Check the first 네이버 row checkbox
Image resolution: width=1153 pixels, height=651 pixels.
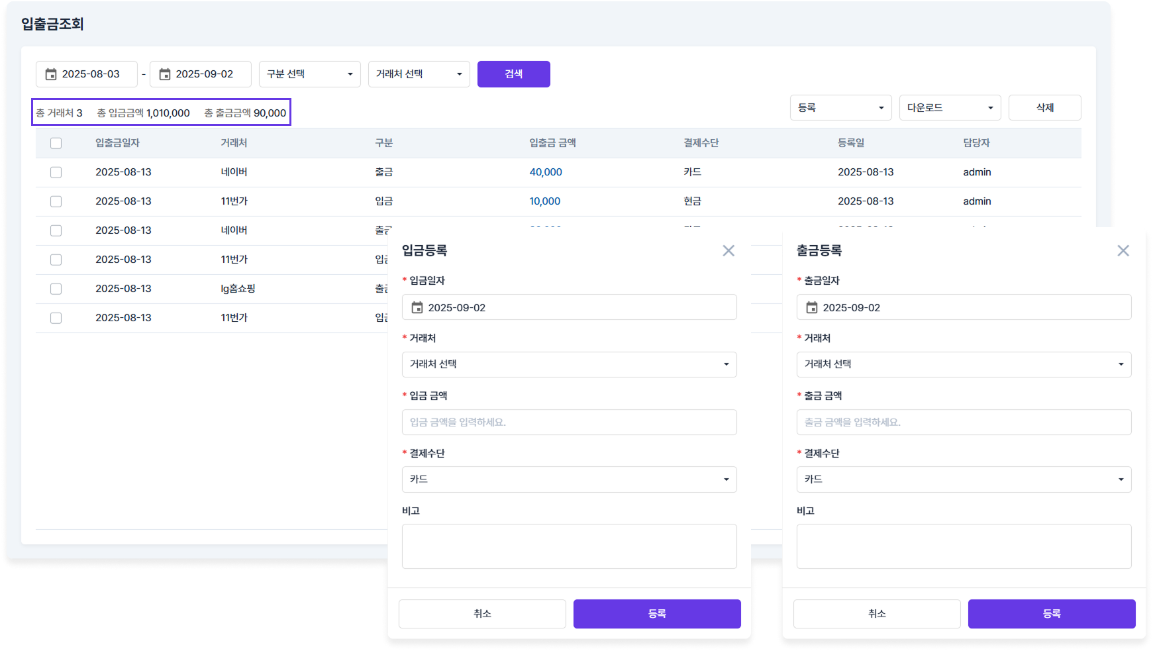(56, 172)
